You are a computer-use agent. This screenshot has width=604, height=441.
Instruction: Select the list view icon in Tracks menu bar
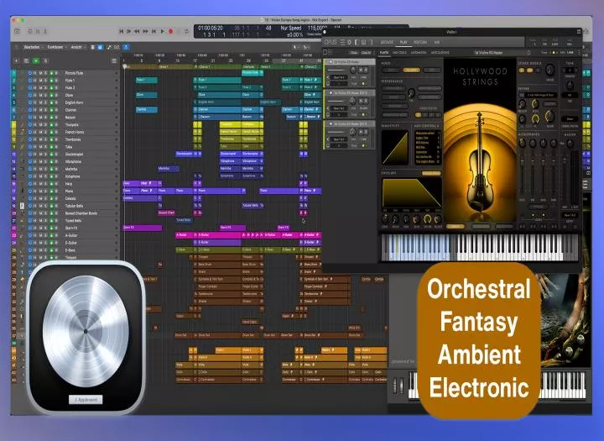[93, 47]
